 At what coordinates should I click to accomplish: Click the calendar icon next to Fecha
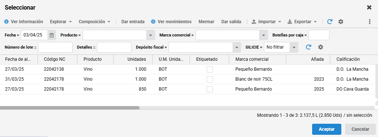click(51, 35)
